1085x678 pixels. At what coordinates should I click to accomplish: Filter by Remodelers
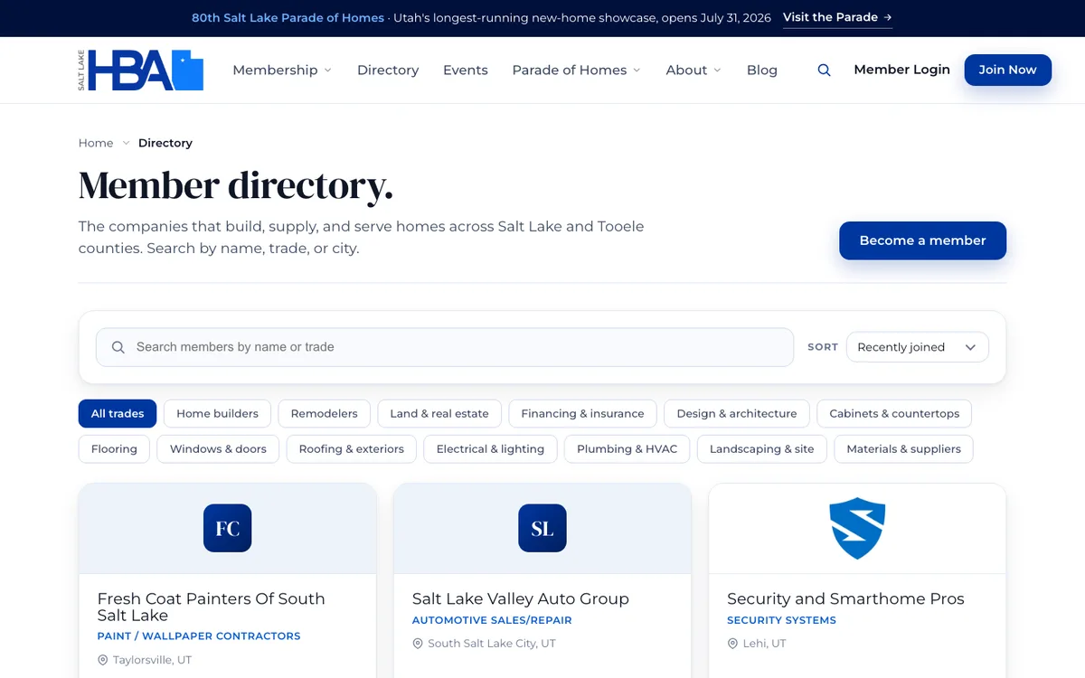tap(325, 413)
